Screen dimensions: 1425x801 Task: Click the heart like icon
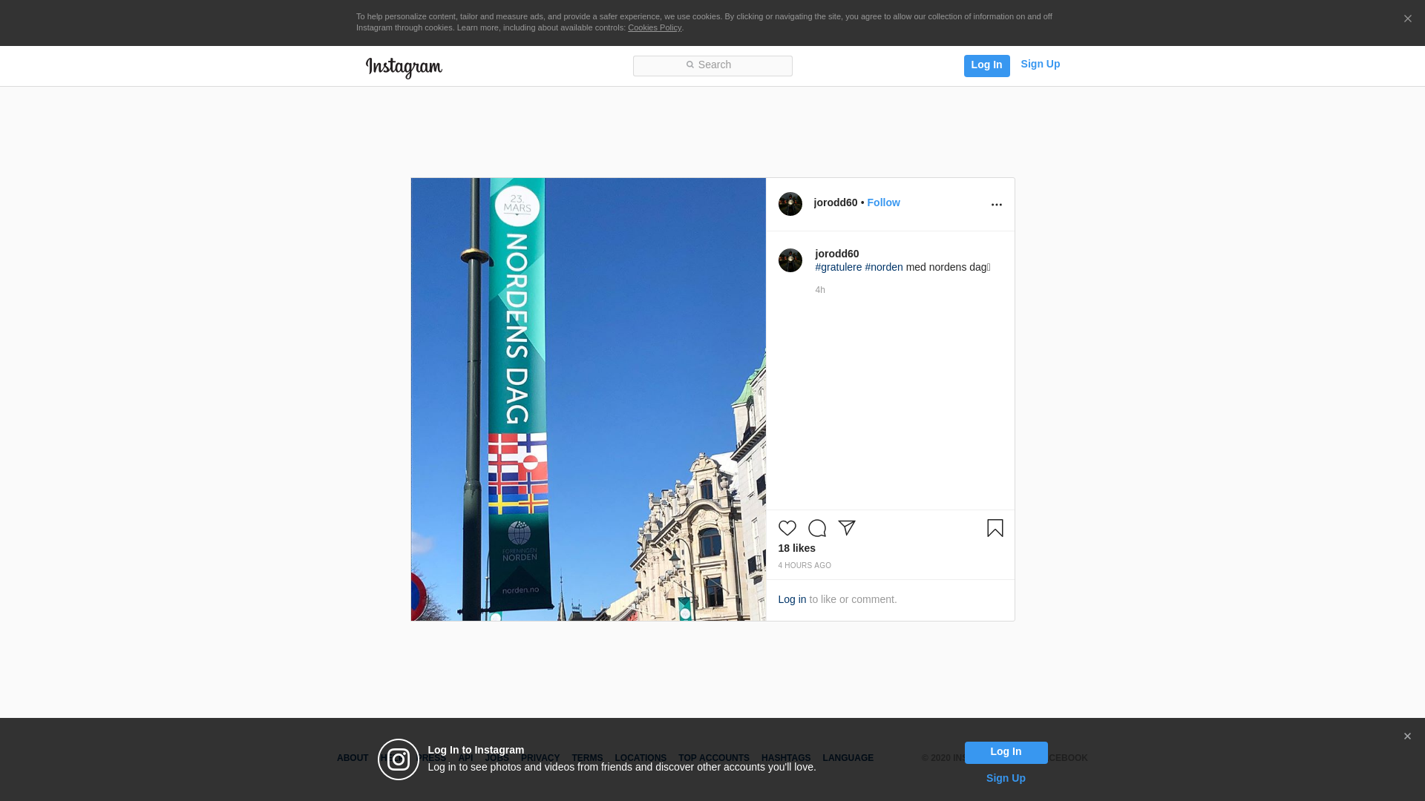click(787, 528)
